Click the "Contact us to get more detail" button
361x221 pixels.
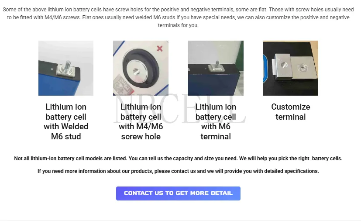[178, 193]
